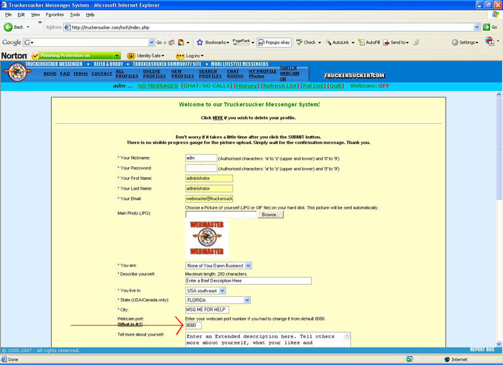
Task: Click the webcam port 8080 field
Action: tap(193, 326)
